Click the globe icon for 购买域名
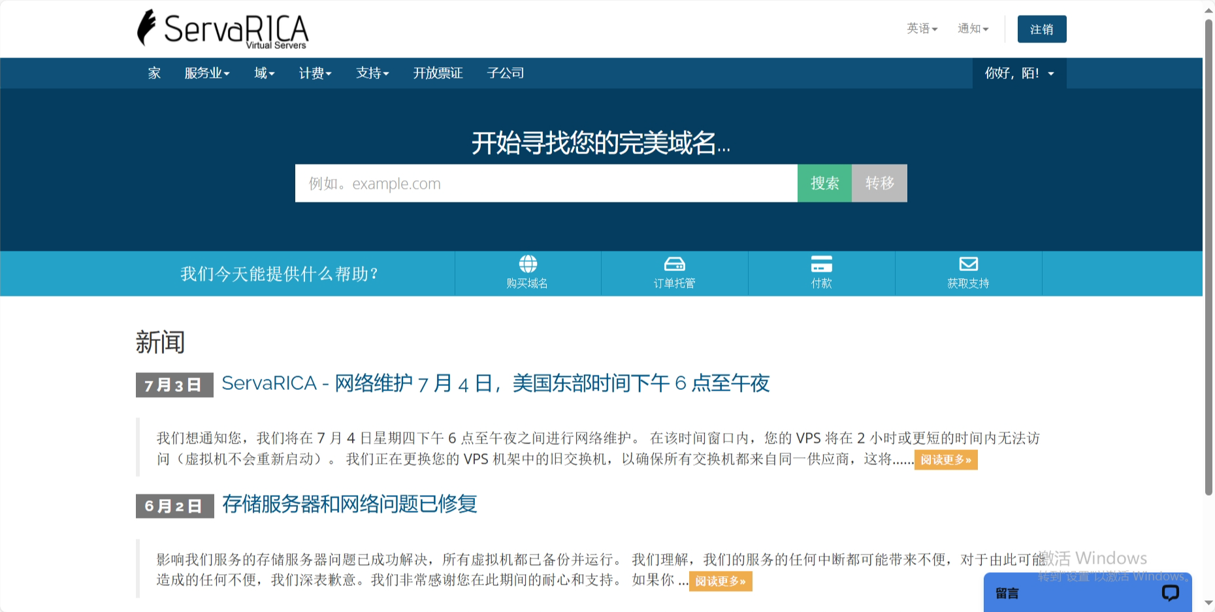 528,264
